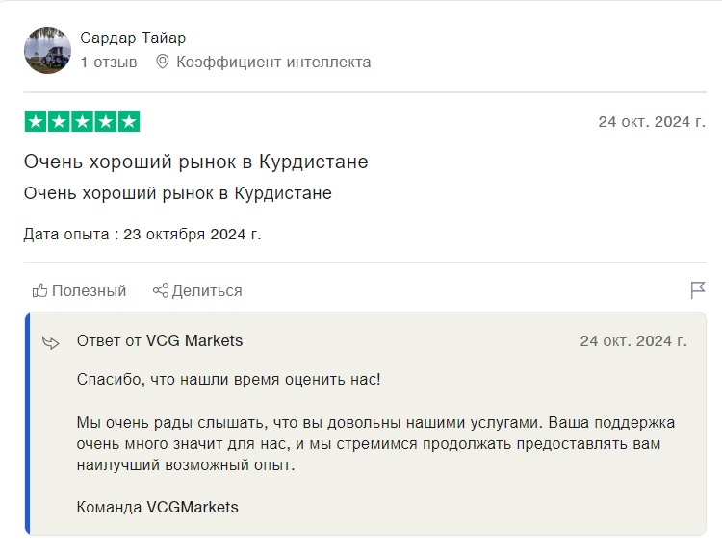This screenshot has width=722, height=550.
Task: Click the five-star rating graphic
Action: pos(82,122)
